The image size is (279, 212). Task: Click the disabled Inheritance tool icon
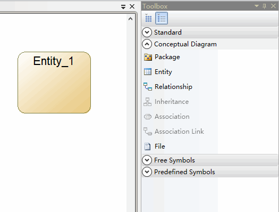pyautogui.click(x=148, y=102)
